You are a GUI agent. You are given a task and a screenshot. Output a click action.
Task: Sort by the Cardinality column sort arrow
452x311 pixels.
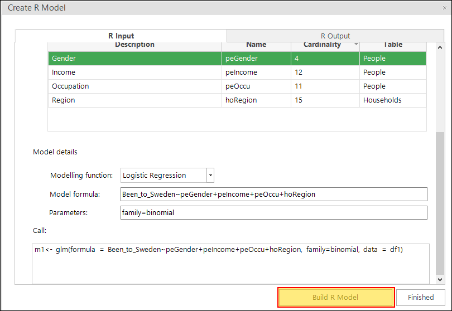pyautogui.click(x=356, y=44)
